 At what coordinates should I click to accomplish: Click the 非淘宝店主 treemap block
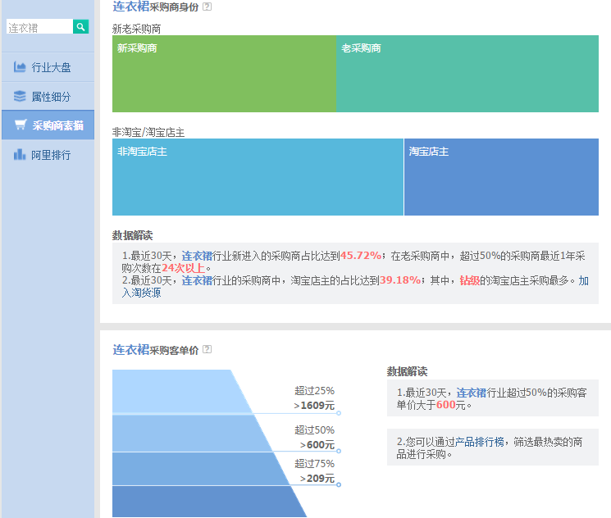coord(258,177)
